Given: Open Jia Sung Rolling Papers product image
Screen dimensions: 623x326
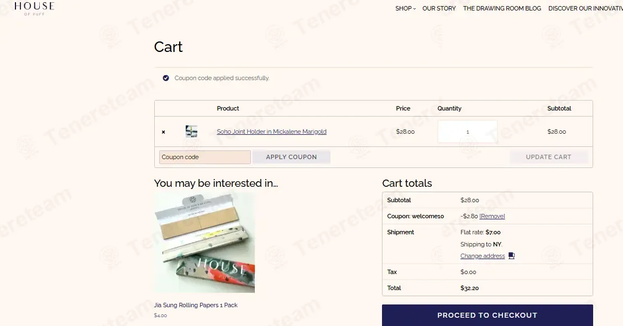Looking at the screenshot, I should point(205,243).
